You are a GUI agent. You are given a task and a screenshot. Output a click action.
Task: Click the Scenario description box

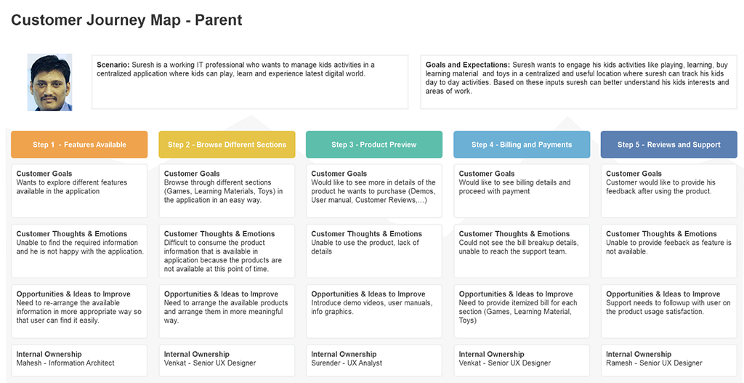pos(249,81)
